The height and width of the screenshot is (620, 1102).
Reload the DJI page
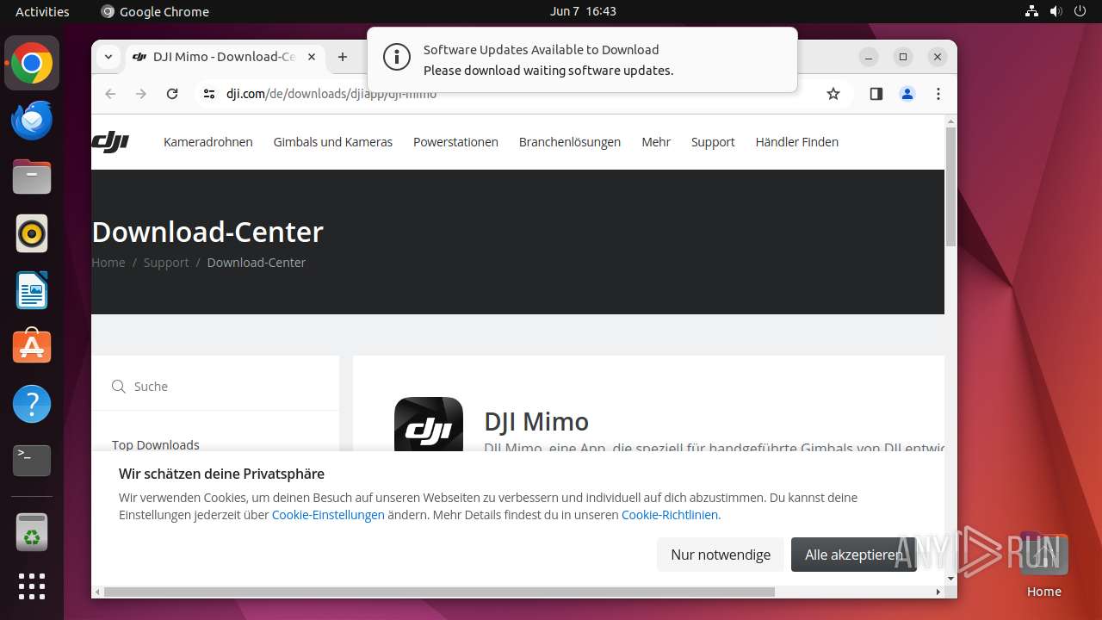click(172, 94)
